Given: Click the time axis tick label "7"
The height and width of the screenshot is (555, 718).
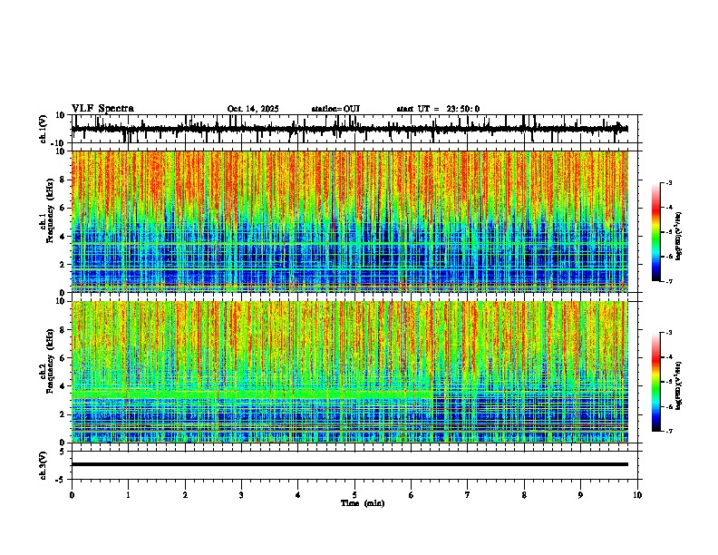Looking at the screenshot, I should pos(468,494).
